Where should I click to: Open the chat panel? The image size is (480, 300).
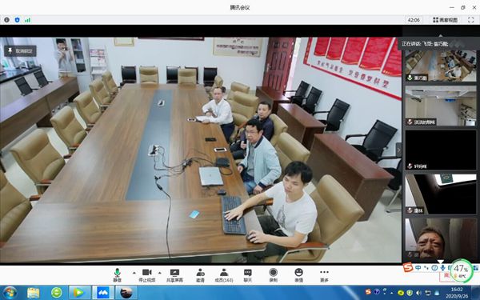(248, 275)
